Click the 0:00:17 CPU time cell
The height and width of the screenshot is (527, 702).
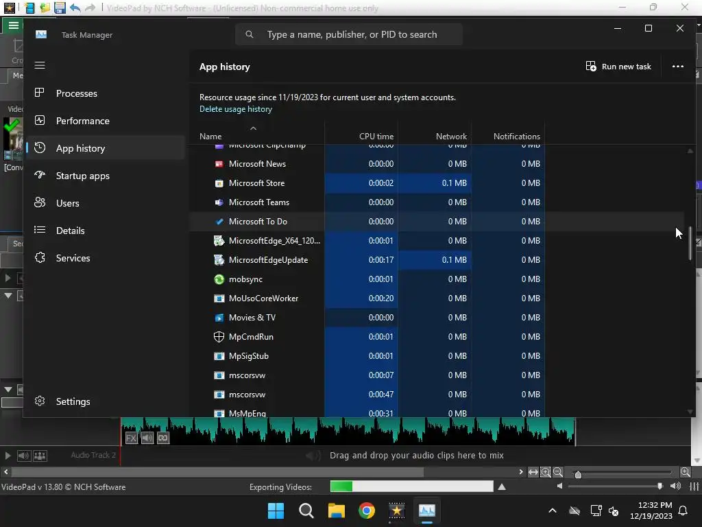coord(361,260)
